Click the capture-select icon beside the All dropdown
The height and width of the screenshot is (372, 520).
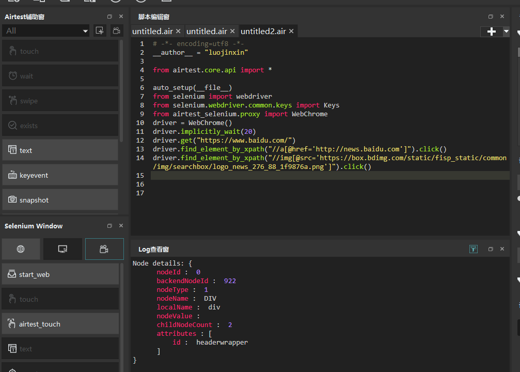click(x=100, y=31)
